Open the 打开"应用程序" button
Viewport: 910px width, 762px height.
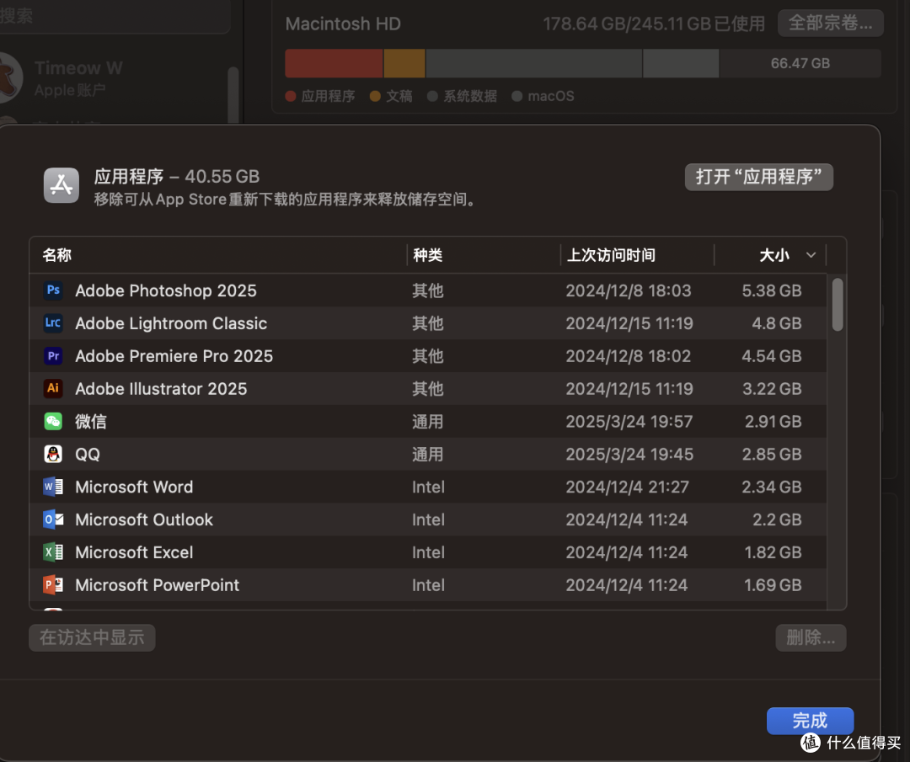click(x=759, y=177)
